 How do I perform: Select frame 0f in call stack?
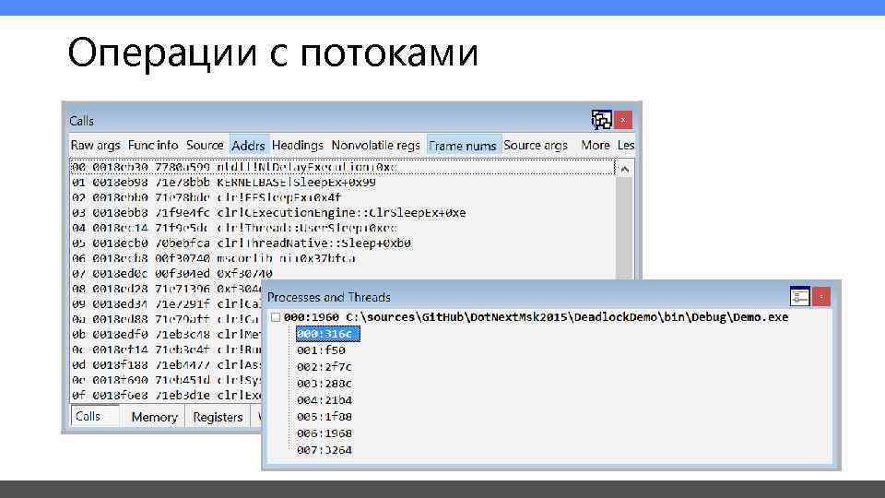[166, 396]
